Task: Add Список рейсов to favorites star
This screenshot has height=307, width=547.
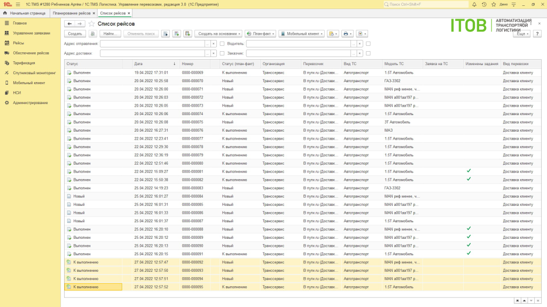Action: (91, 23)
